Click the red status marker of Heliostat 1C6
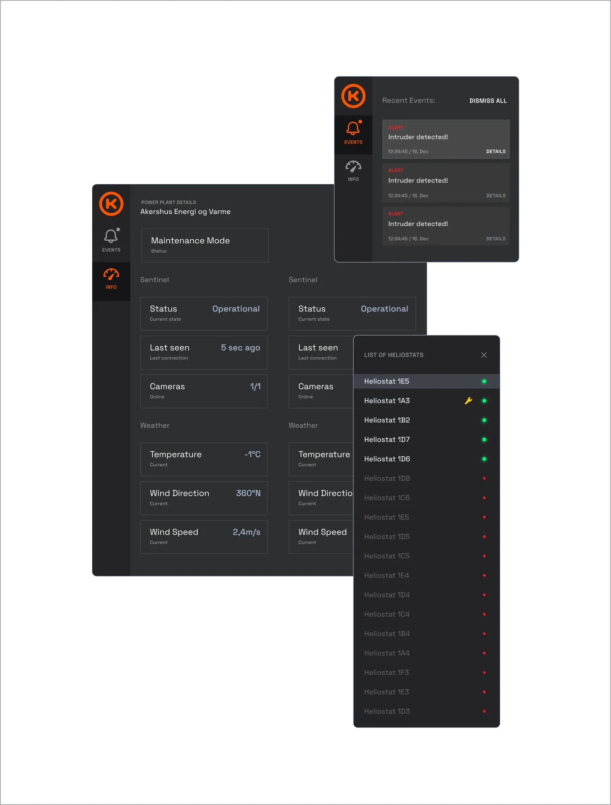 pyautogui.click(x=484, y=498)
